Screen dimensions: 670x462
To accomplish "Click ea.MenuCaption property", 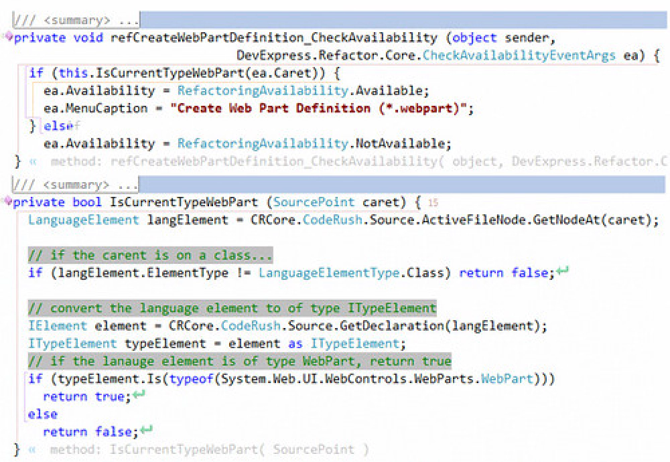I will 96,108.
